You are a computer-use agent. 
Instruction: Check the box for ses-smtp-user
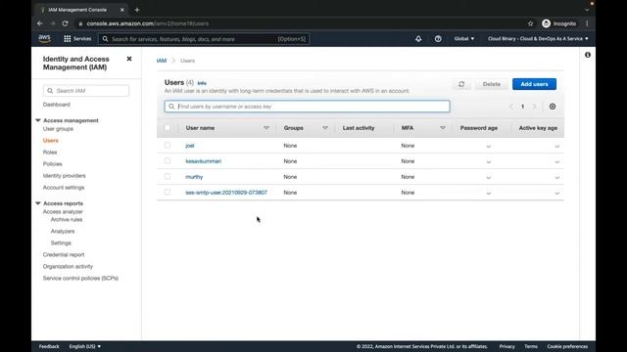[x=168, y=192]
